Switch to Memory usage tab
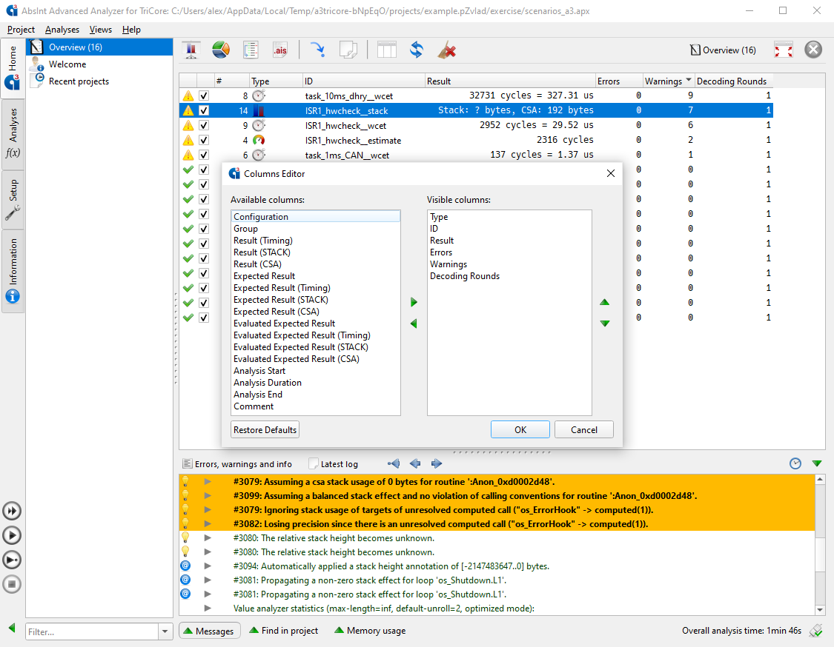 pyautogui.click(x=370, y=631)
